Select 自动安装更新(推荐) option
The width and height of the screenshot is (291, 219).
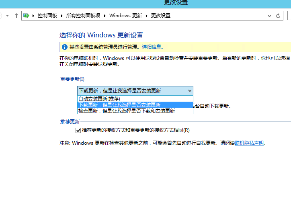(x=99, y=98)
